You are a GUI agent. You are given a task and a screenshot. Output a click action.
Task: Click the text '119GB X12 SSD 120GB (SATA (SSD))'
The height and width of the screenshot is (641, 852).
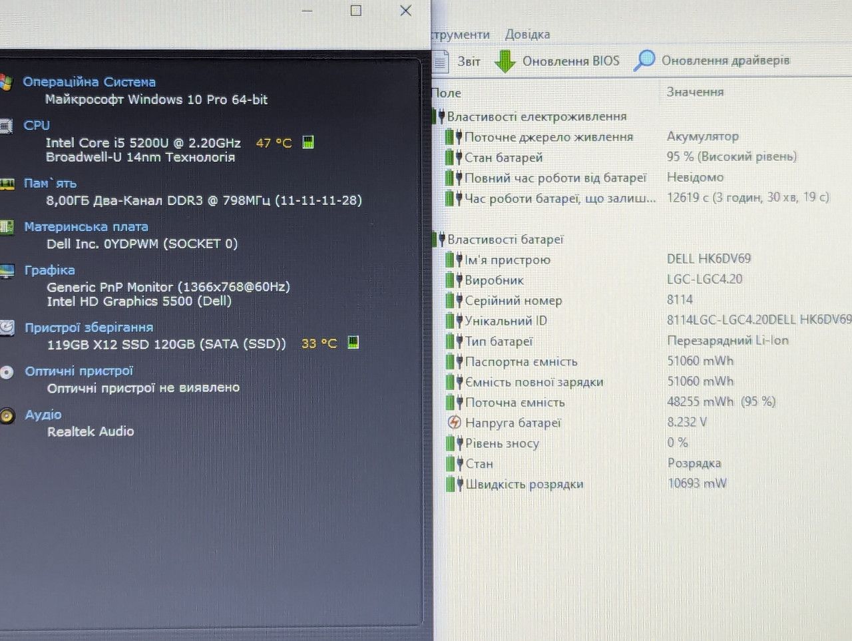point(166,344)
